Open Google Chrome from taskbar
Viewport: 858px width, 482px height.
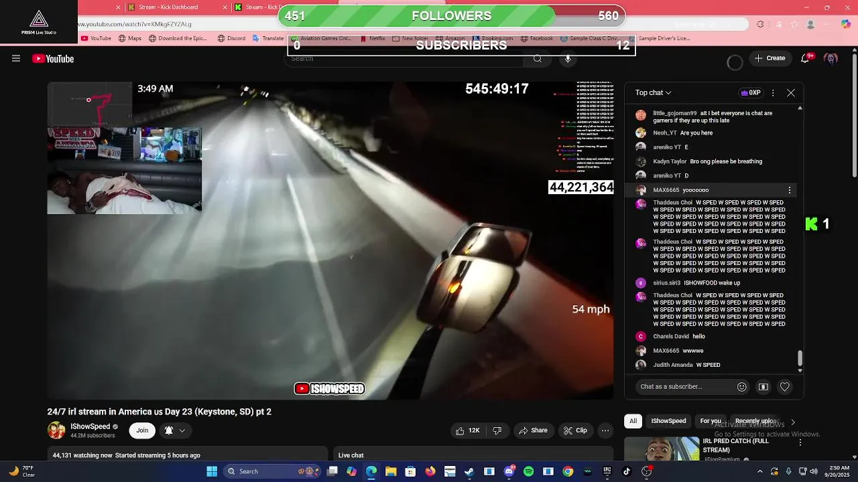568,471
